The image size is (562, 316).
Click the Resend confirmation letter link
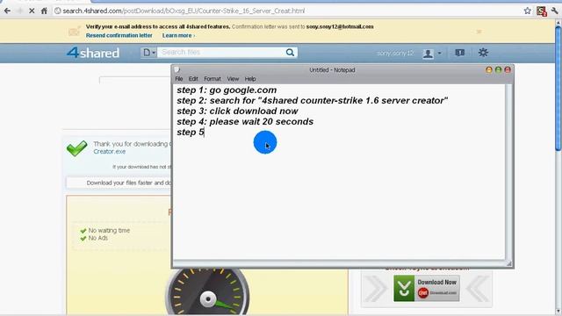[x=119, y=35]
